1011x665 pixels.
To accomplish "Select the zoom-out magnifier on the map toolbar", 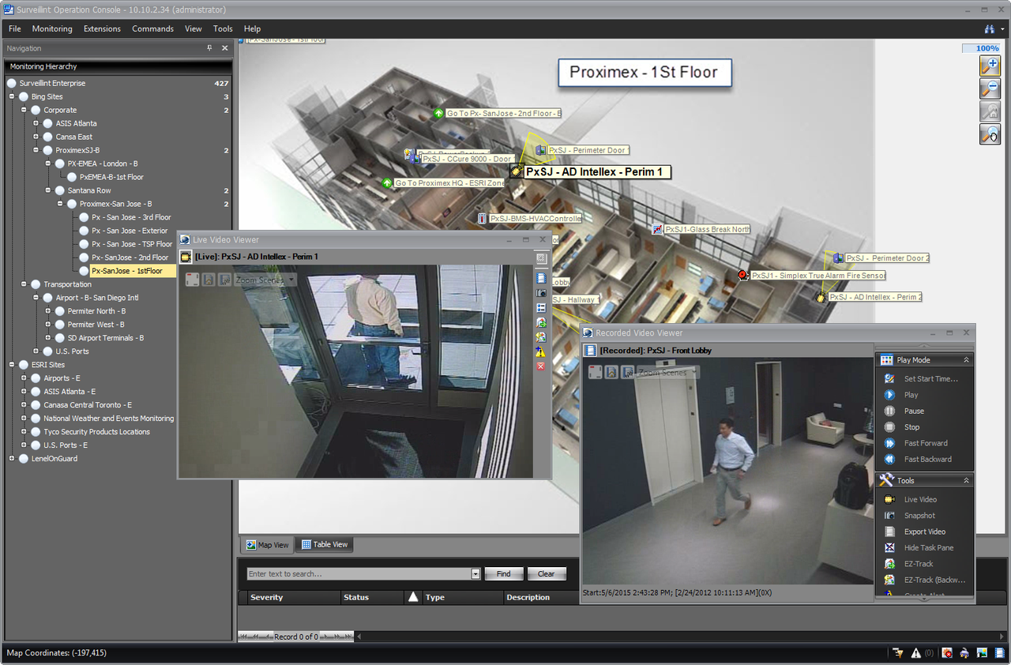I will coord(990,88).
